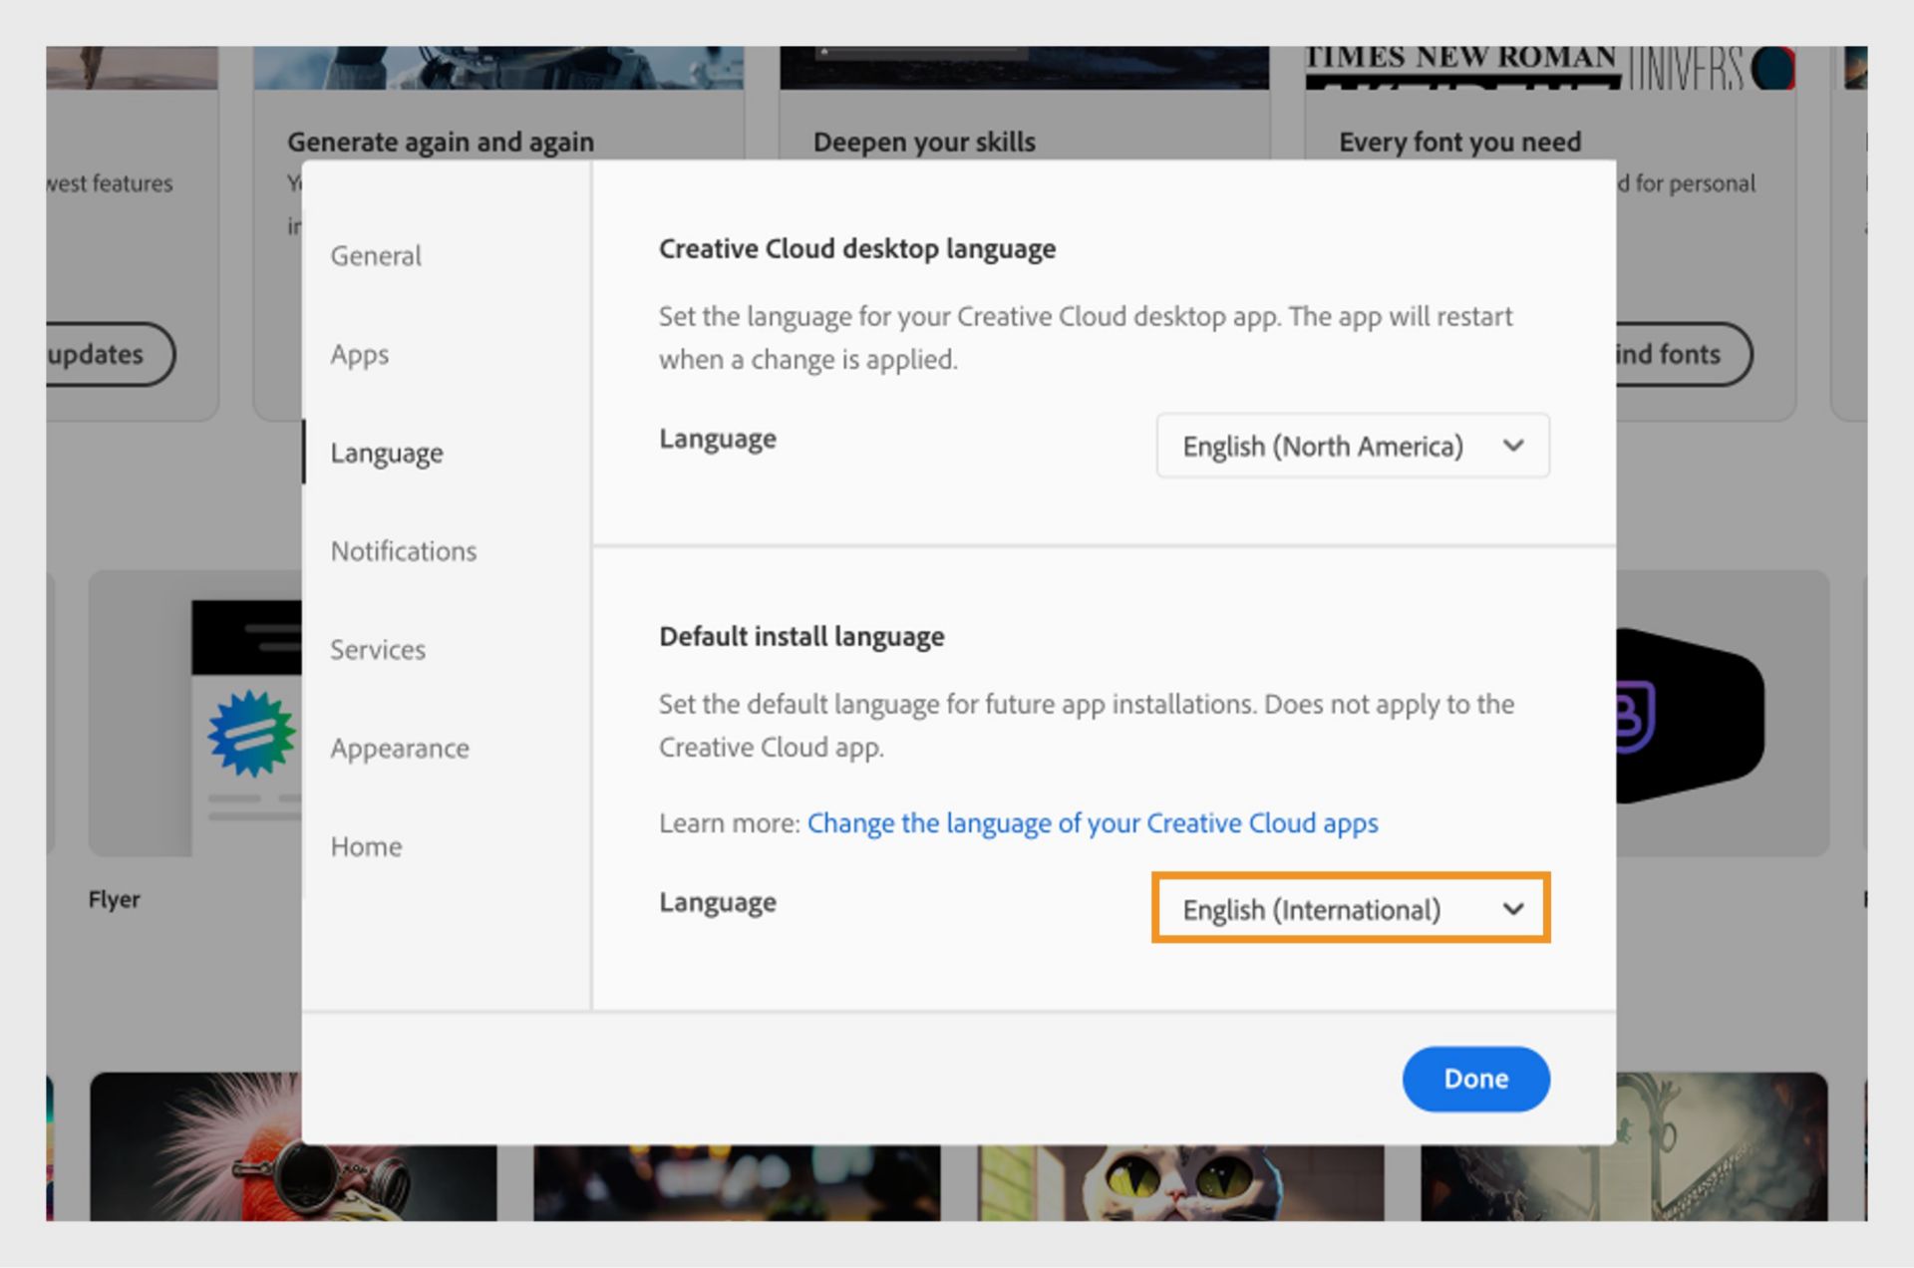1914x1268 pixels.
Task: Open Notifications settings
Action: click(403, 550)
